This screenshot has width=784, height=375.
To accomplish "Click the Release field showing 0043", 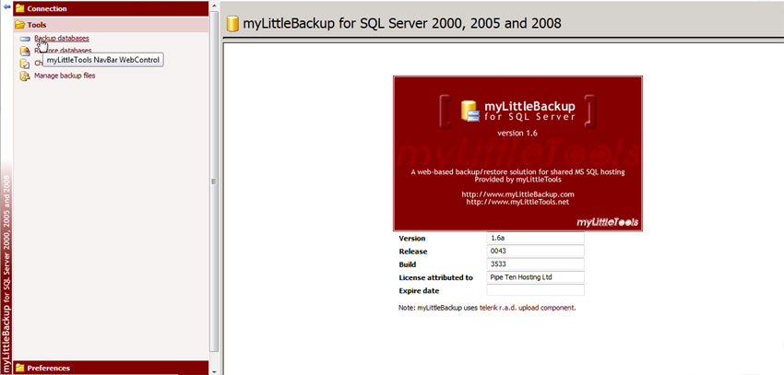I will point(535,252).
